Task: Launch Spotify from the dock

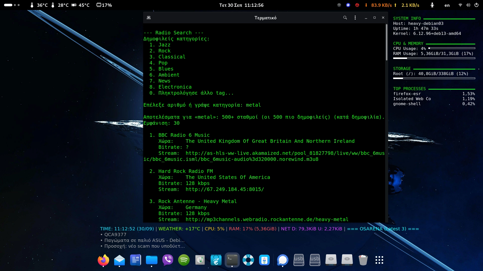Action: click(184, 260)
